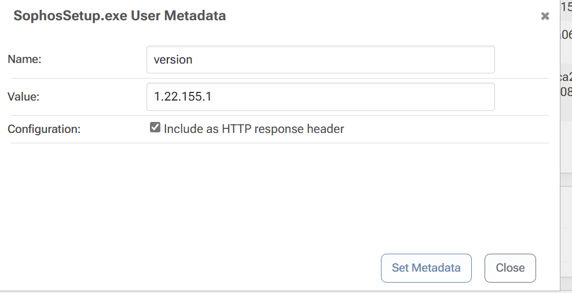Place cursor after "1.22.155.1" in the Value box
Viewport: 572px width, 293px height.
211,97
